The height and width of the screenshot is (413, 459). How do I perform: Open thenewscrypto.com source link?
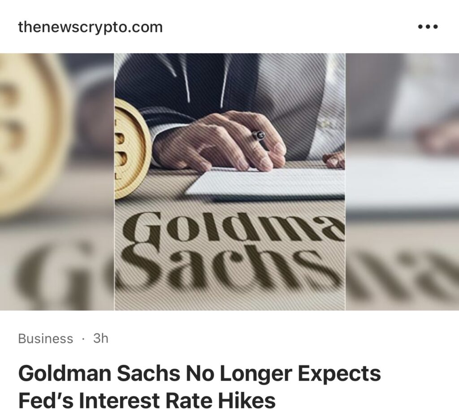tap(90, 27)
